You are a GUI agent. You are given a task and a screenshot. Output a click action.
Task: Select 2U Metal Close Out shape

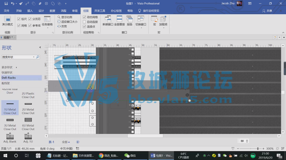click(28, 108)
